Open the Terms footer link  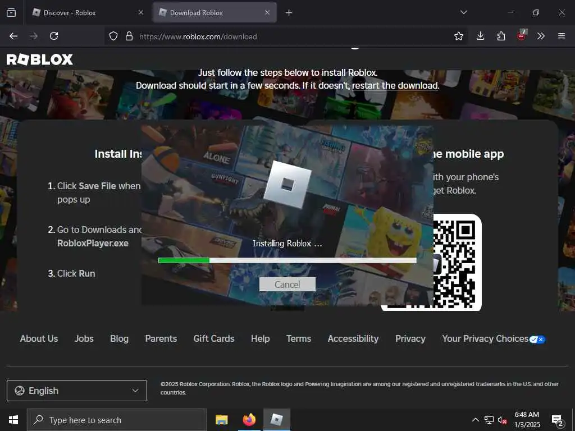click(299, 338)
